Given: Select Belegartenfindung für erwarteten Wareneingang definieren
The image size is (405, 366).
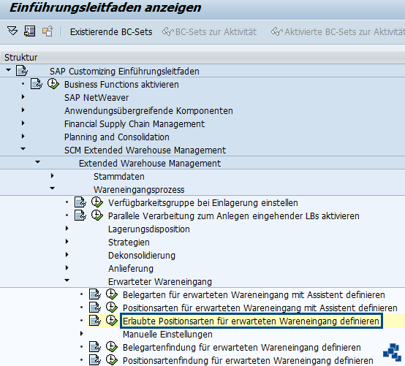Looking at the screenshot, I should tap(241, 348).
